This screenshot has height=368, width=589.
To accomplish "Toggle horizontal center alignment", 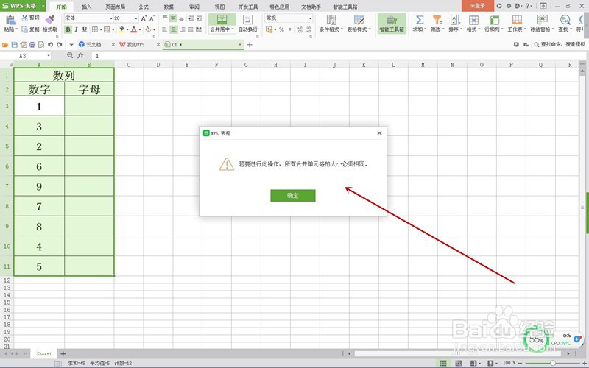I will (x=173, y=29).
